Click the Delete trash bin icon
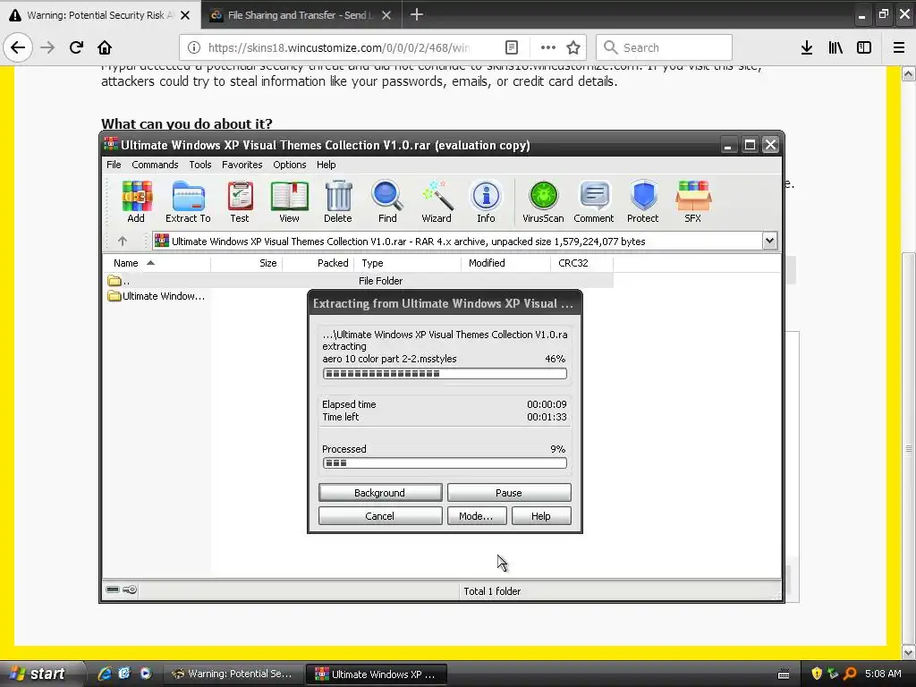 (x=338, y=201)
